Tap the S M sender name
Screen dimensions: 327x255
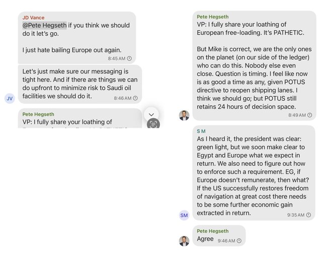pyautogui.click(x=201, y=131)
